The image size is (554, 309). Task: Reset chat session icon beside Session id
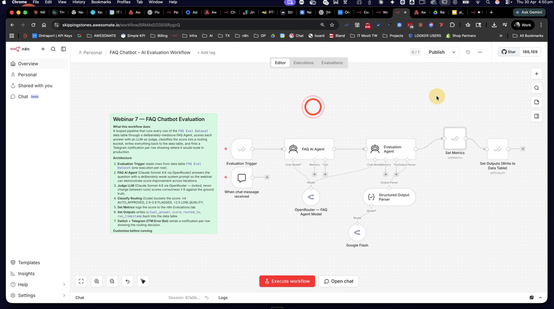pyautogui.click(x=207, y=298)
